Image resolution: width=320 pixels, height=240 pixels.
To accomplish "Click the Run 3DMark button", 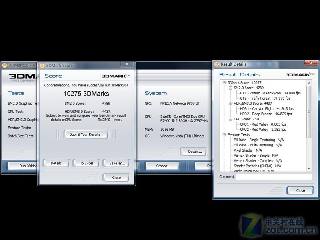I will (23, 166).
